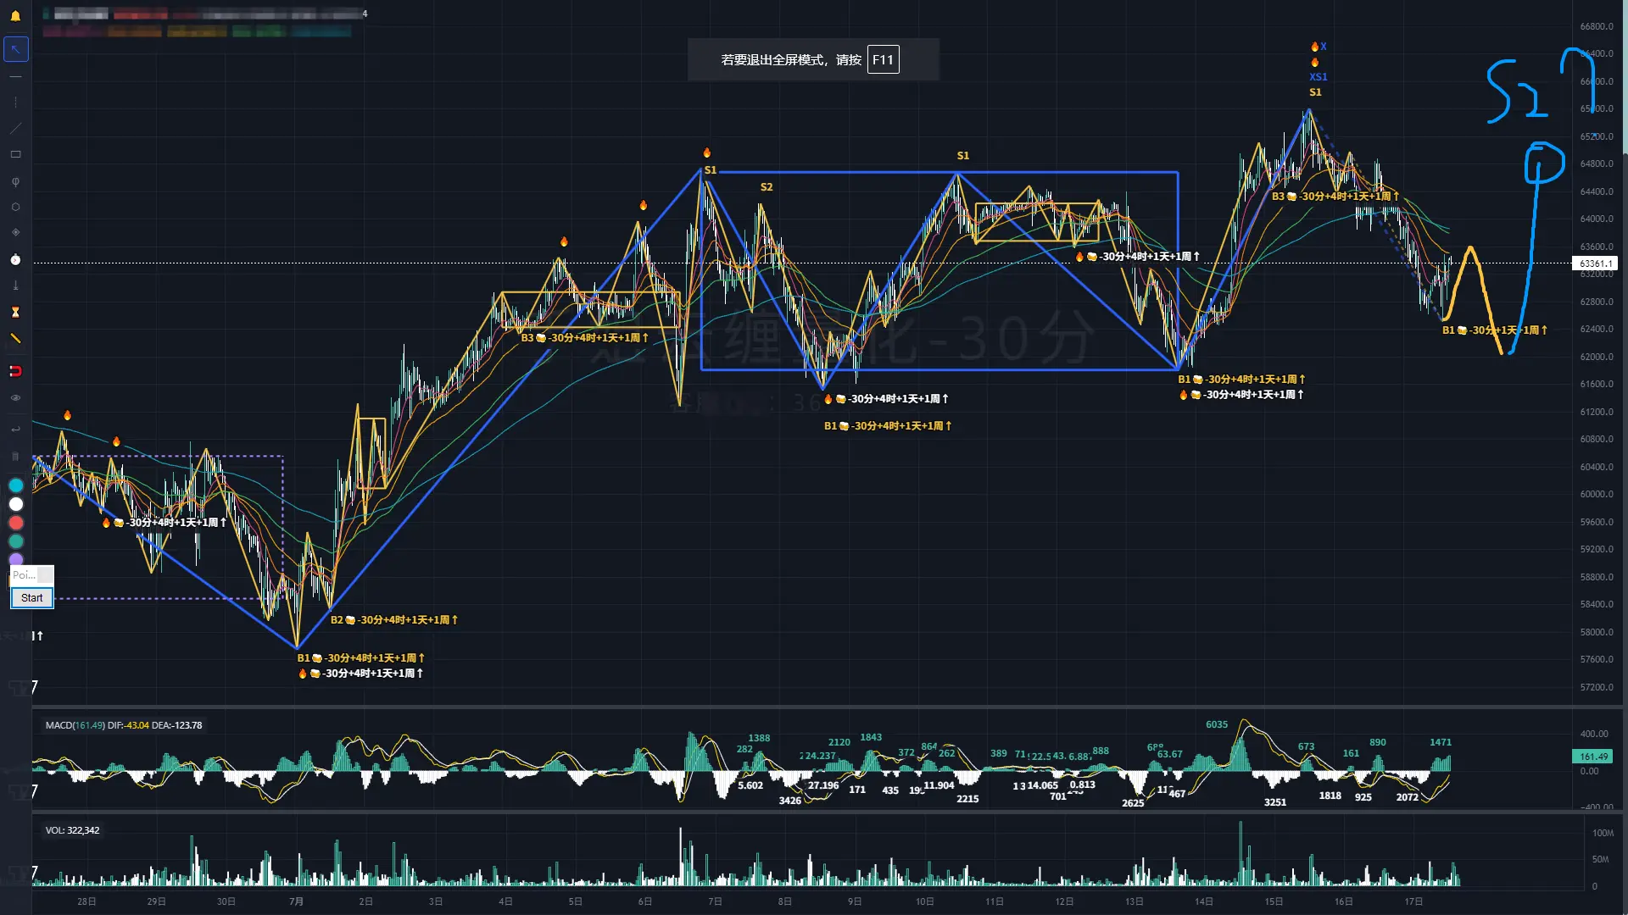The image size is (1628, 915).
Task: Click the date label 10日 on time axis
Action: [x=924, y=901]
